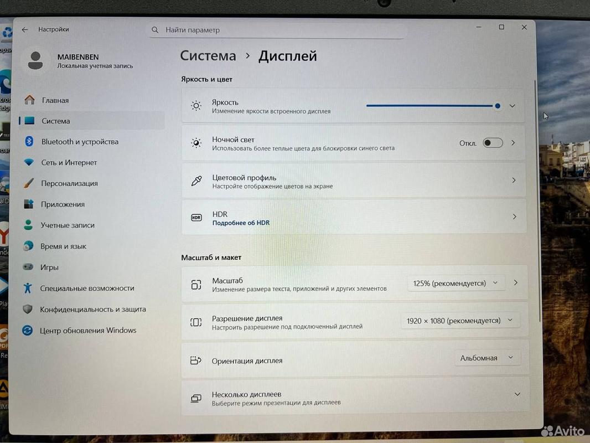Click the color profile eyedropper icon
The image size is (590, 443).
pyautogui.click(x=196, y=181)
